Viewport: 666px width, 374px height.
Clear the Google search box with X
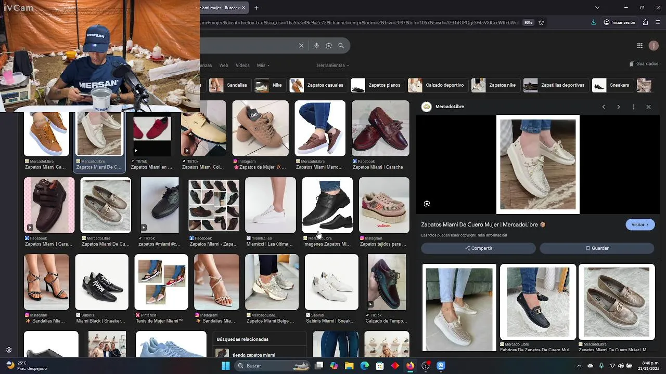(x=301, y=46)
